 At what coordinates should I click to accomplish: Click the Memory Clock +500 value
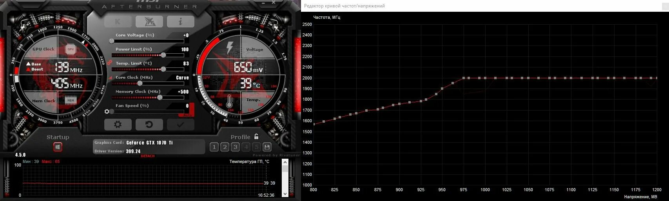(x=183, y=92)
